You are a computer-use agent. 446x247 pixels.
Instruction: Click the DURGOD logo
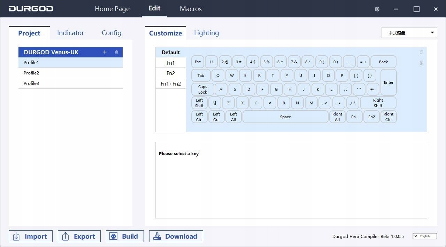pos(31,9)
